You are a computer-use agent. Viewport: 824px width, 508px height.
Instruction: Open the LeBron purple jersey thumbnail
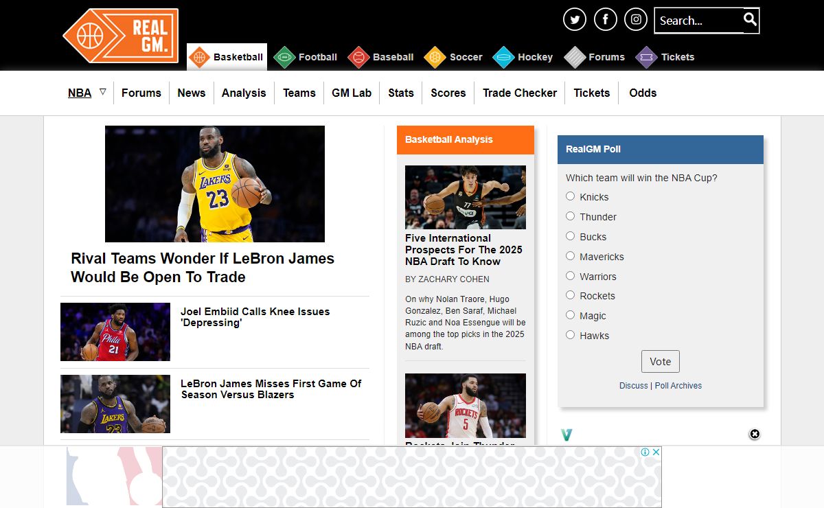[115, 404]
